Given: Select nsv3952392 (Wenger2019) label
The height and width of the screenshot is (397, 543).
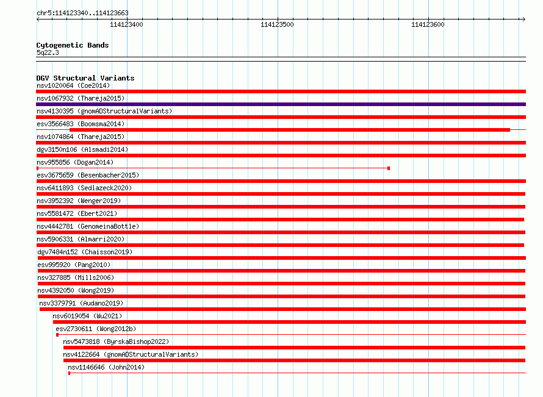Looking at the screenshot, I should (79, 201).
